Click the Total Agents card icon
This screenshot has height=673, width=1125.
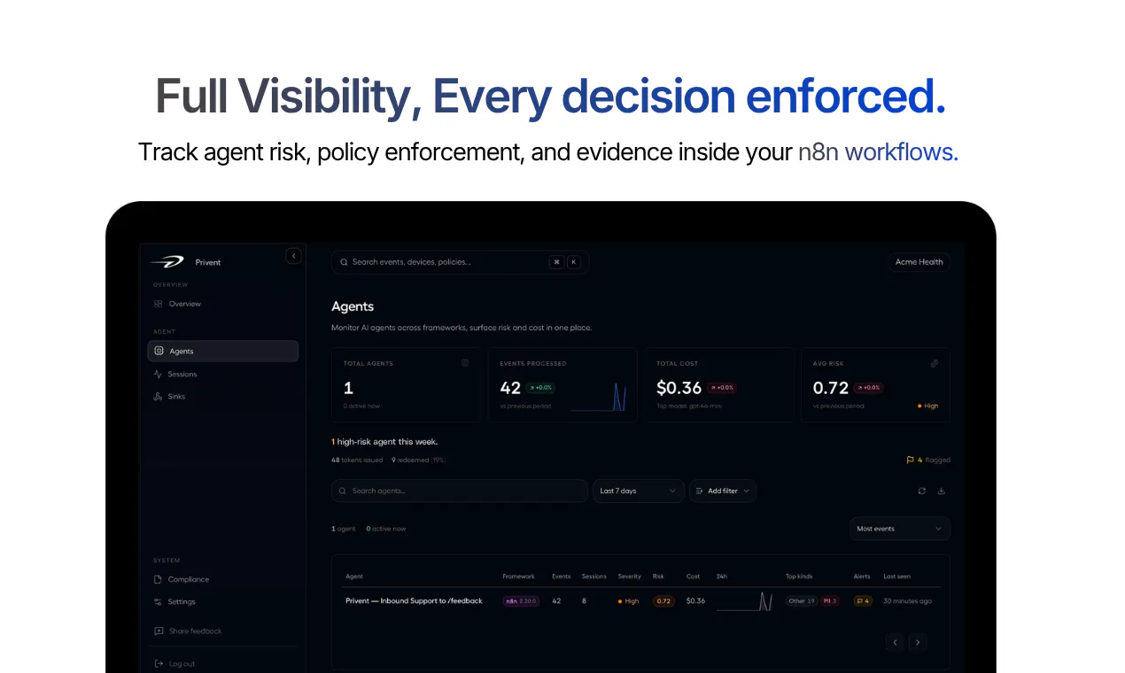[465, 363]
